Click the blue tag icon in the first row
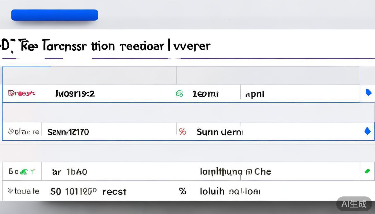The width and height of the screenshot is (375, 214). pos(368,93)
